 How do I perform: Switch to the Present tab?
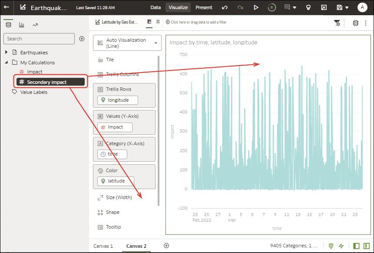tap(204, 7)
